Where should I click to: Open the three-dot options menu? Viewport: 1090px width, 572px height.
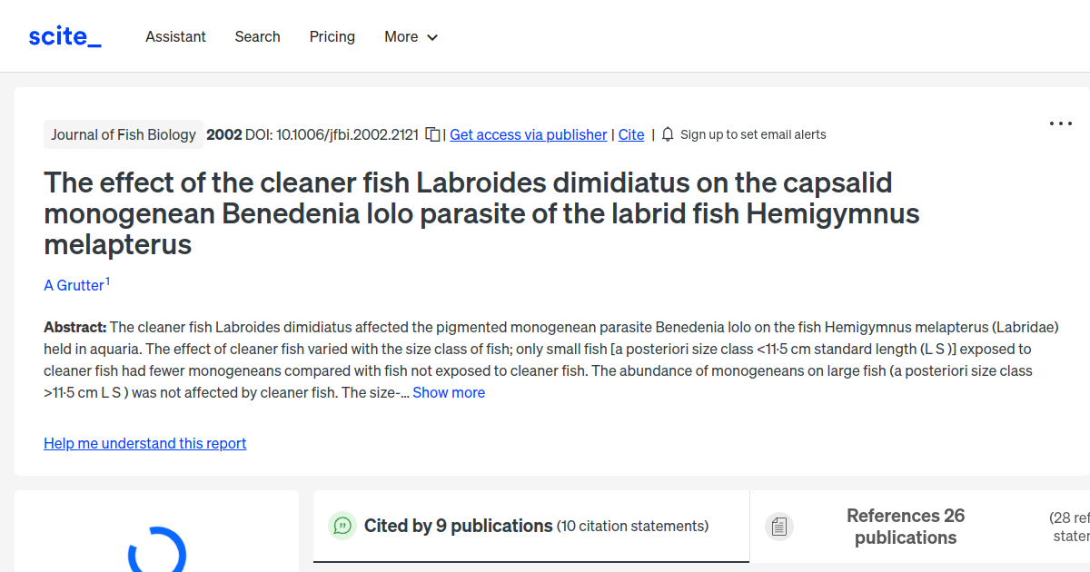pyautogui.click(x=1060, y=123)
